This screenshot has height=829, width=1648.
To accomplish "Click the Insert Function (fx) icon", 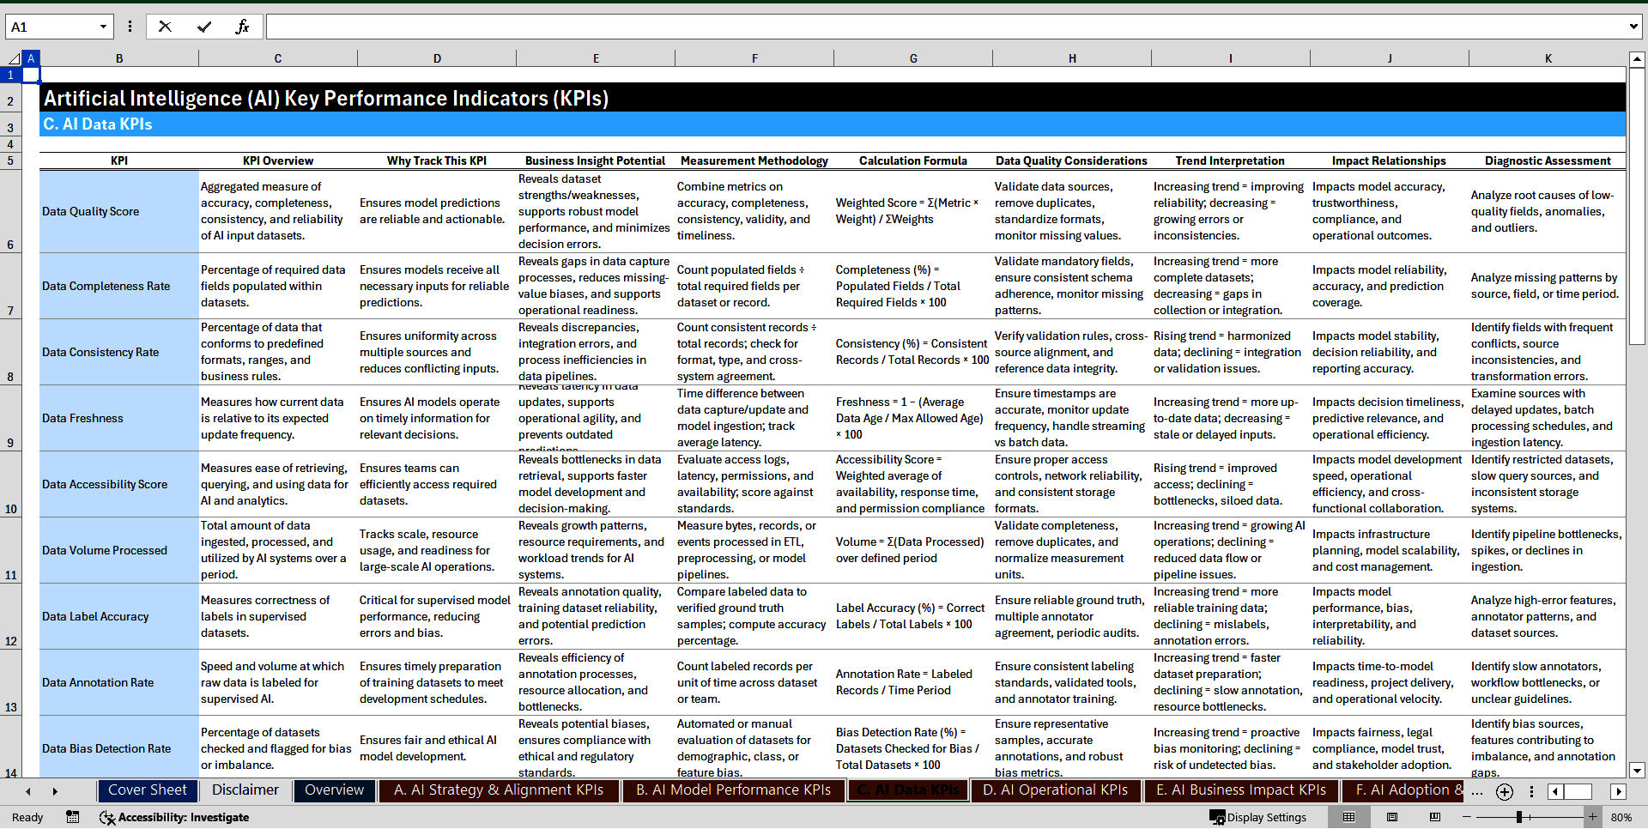I will (243, 26).
